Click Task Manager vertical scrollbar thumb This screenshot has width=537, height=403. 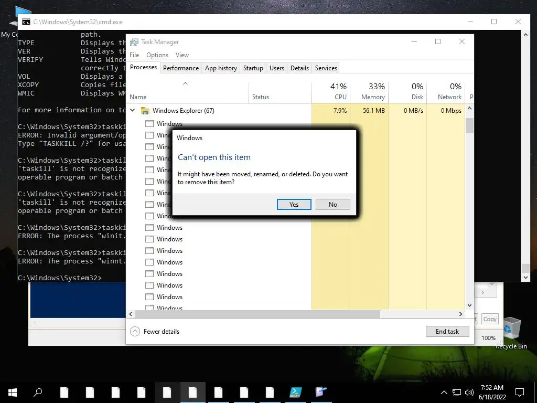(x=469, y=125)
